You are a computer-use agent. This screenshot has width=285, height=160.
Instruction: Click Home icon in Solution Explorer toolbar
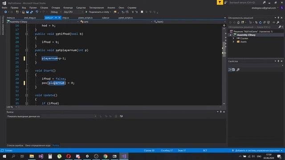(x=238, y=23)
